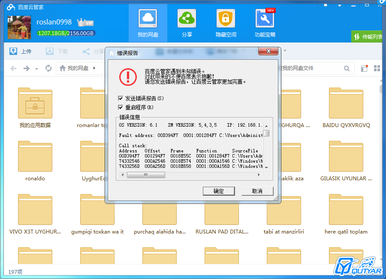This screenshot has height=279, width=386.
Task: Open the 分享 share tab
Action: [187, 24]
